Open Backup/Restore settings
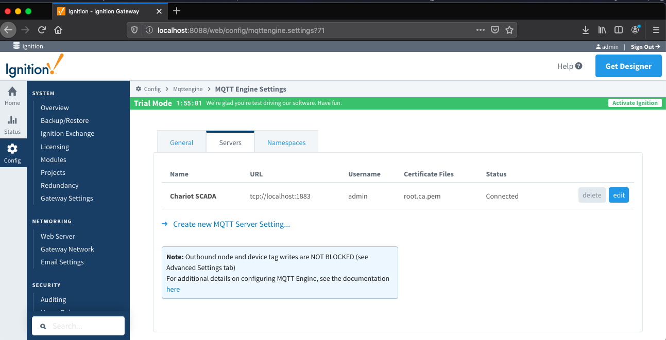 coord(65,120)
